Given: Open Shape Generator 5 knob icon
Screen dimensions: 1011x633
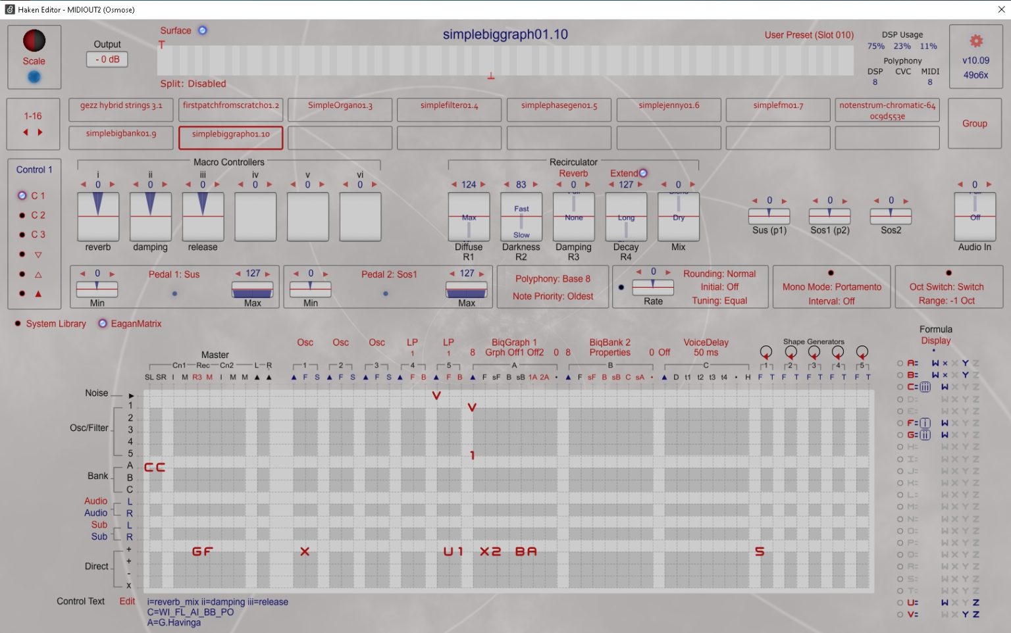Looking at the screenshot, I should (x=862, y=352).
